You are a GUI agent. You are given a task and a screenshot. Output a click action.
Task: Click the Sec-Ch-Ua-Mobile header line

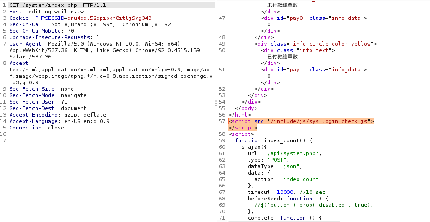click(42, 31)
